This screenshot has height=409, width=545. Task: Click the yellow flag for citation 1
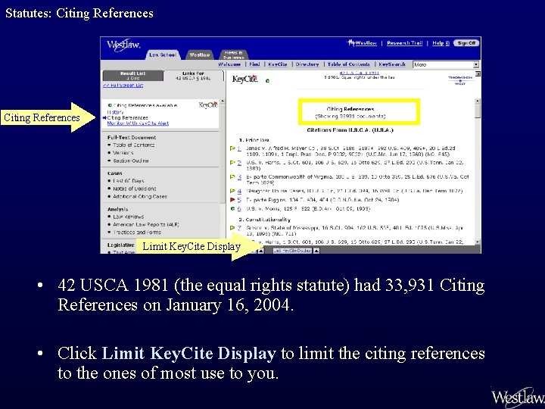pos(232,148)
